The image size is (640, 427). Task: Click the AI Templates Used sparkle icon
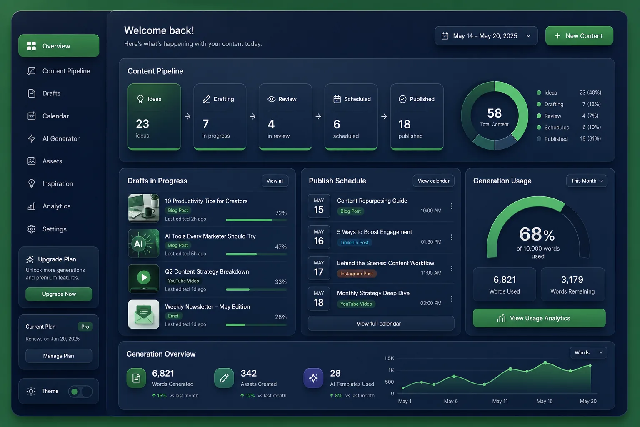(x=313, y=378)
